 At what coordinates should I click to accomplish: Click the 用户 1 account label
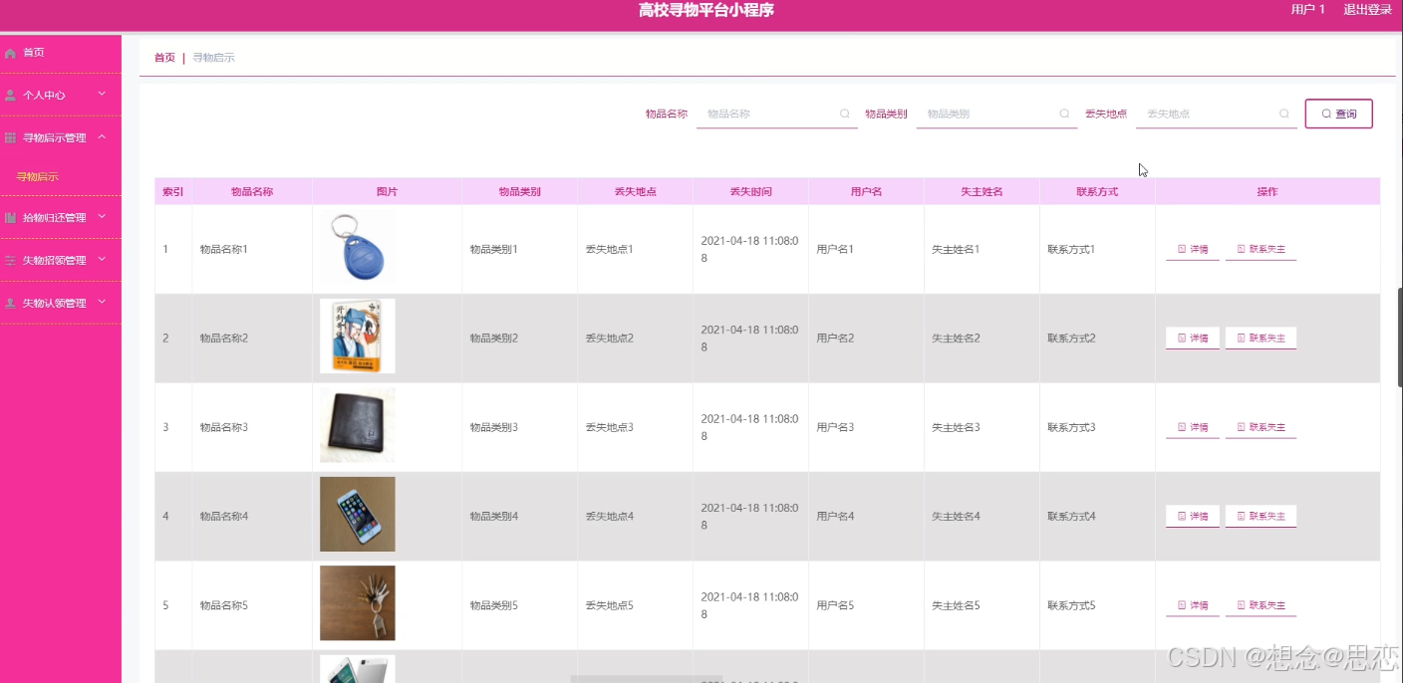(x=1307, y=10)
